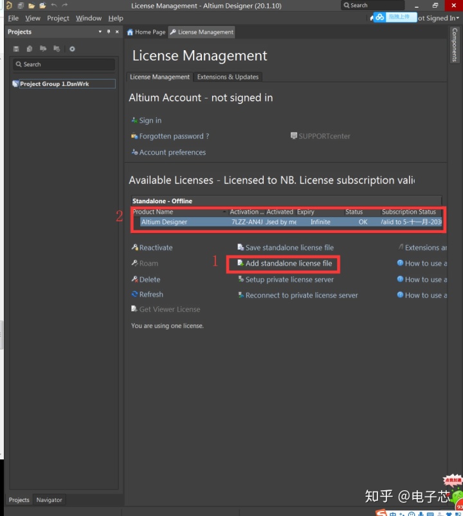This screenshot has height=516, width=463.
Task: Click the cloud upload icon in top bar
Action: coord(380,17)
